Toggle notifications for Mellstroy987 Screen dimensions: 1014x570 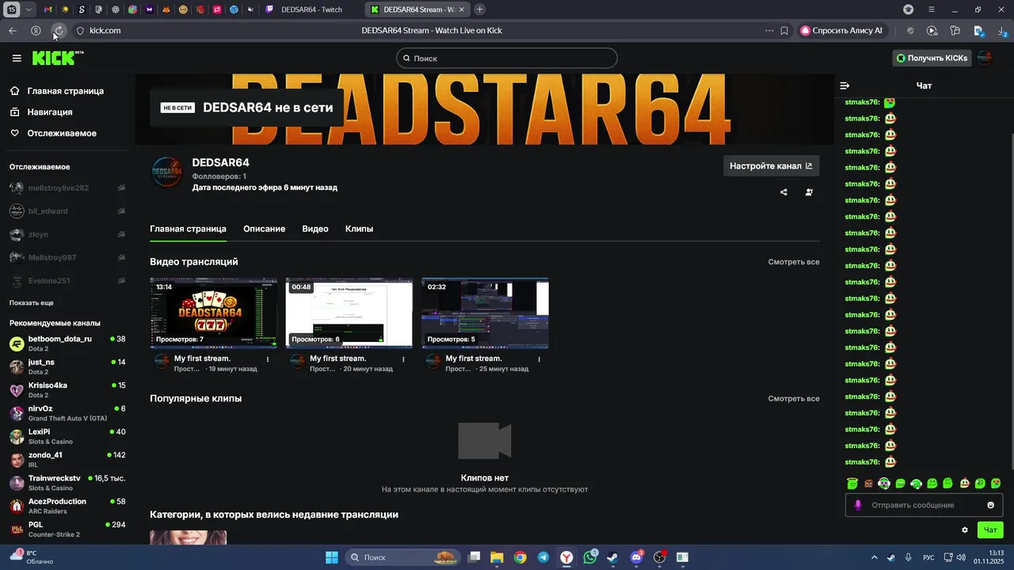click(x=121, y=257)
